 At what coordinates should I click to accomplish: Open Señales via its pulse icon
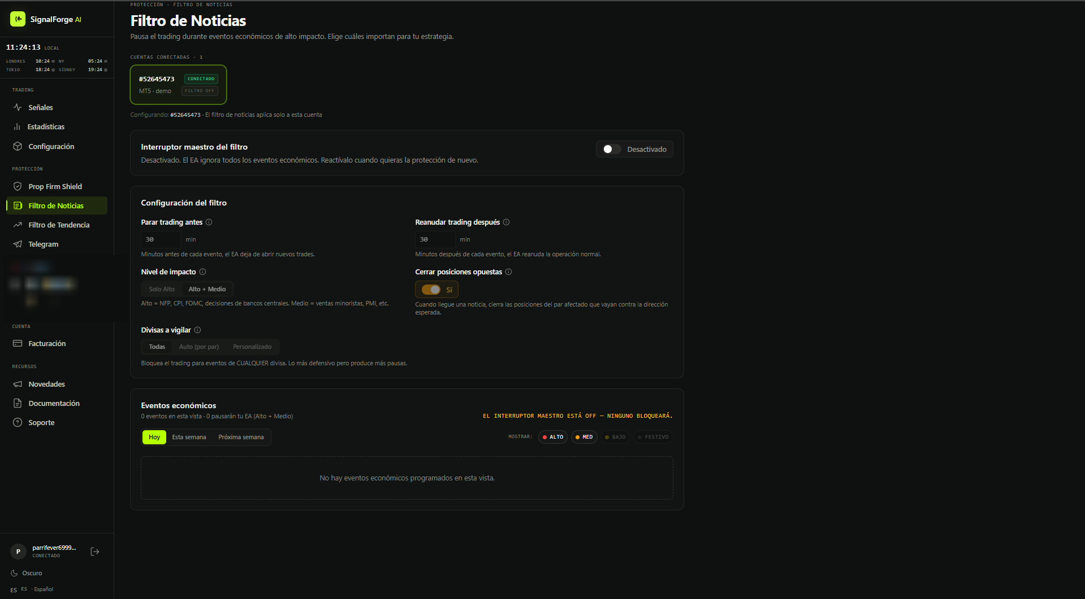tap(18, 107)
